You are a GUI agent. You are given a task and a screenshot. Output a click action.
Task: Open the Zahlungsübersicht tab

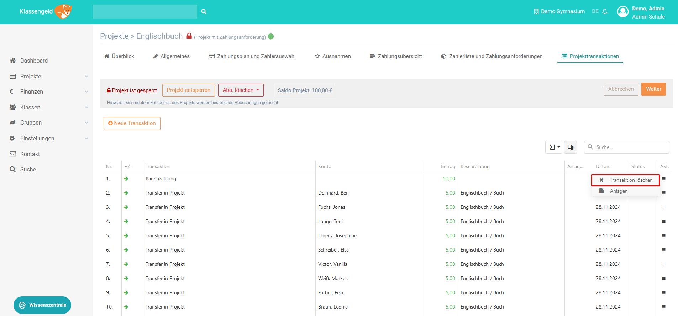396,56
